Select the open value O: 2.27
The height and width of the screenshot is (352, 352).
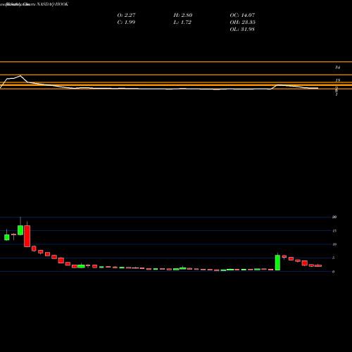[126, 15]
